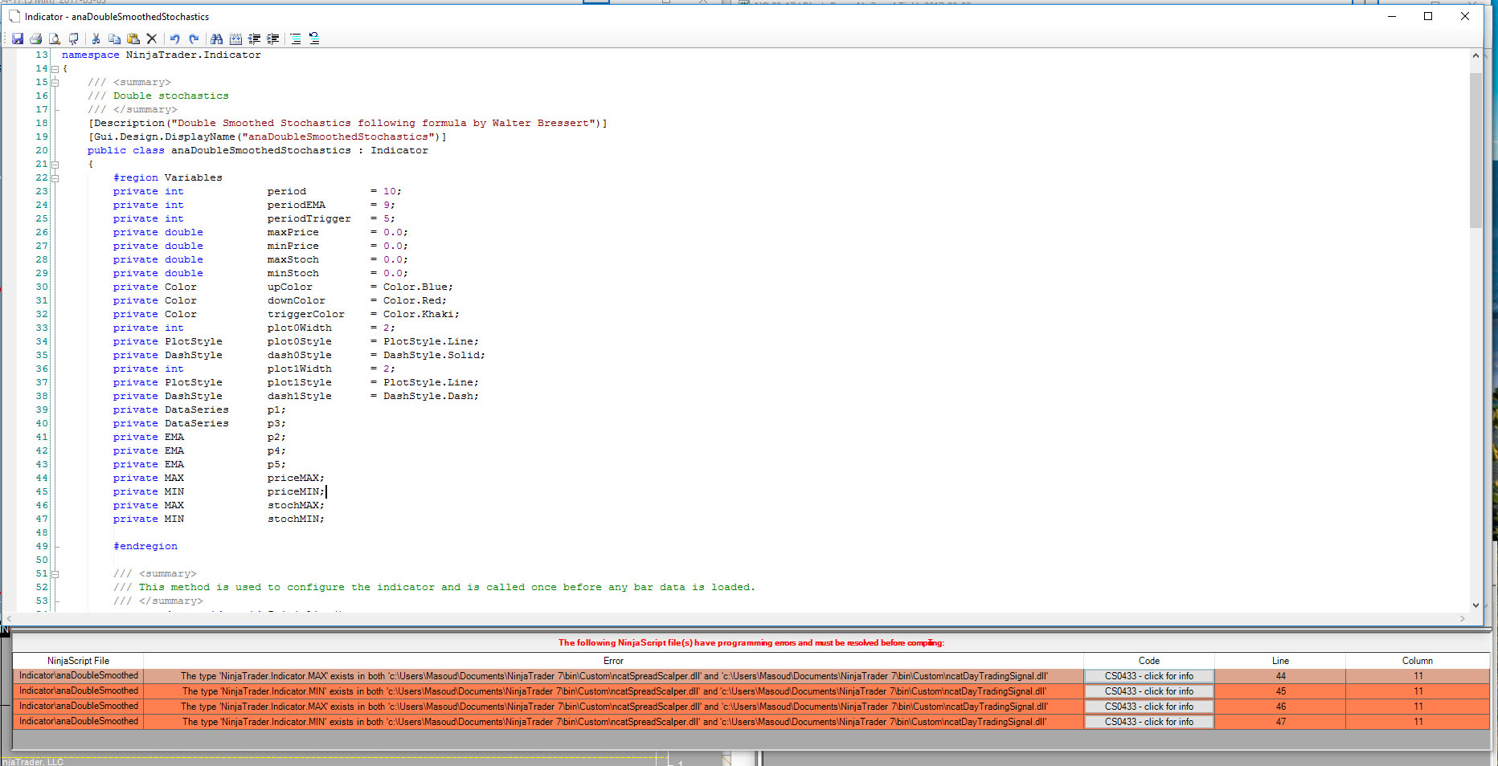Viewport: 1498px width, 766px height.
Task: Collapse the class body at line 21
Action: point(55,165)
